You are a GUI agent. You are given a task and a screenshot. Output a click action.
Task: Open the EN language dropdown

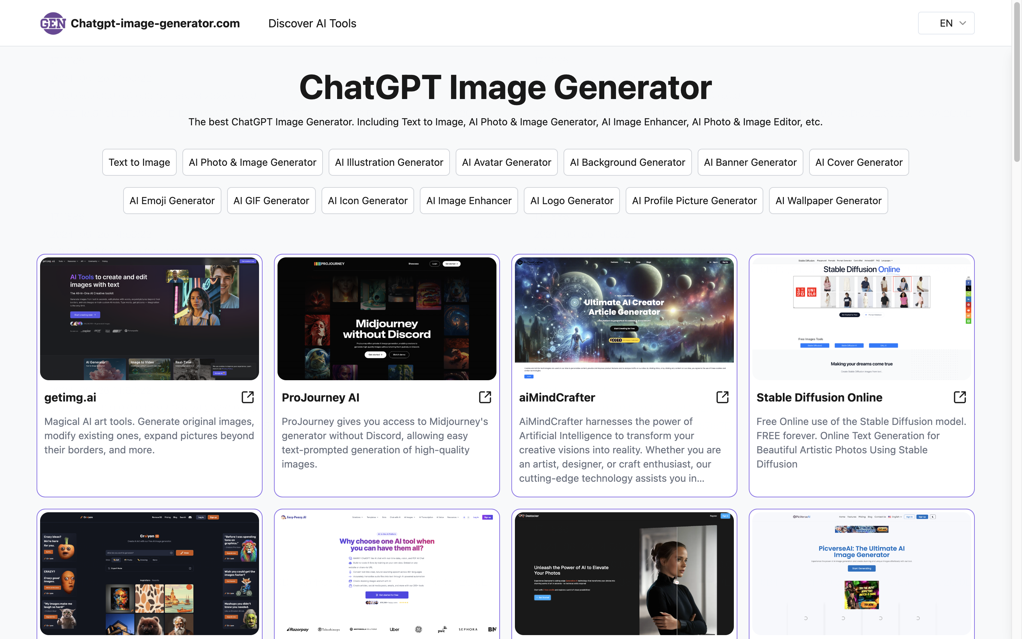click(946, 23)
